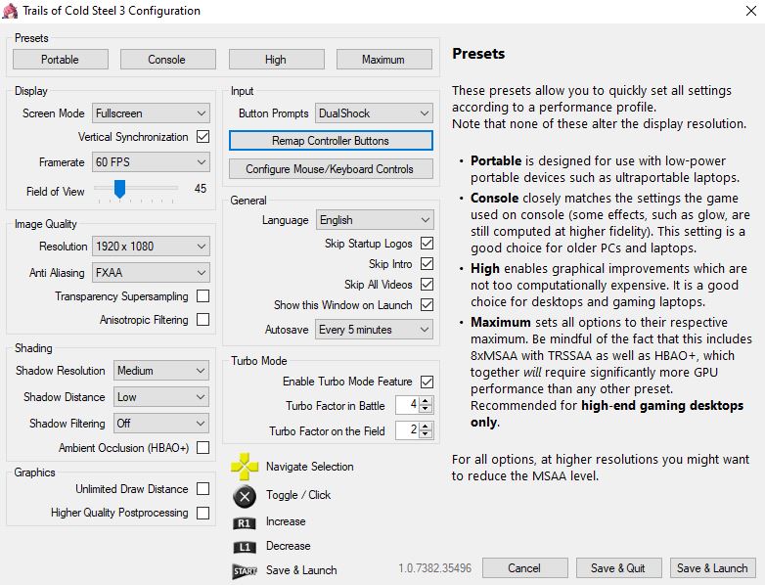Screen dimensions: 765x585
Task: Disable Enable Turbo Mode Feature
Action: click(x=427, y=382)
